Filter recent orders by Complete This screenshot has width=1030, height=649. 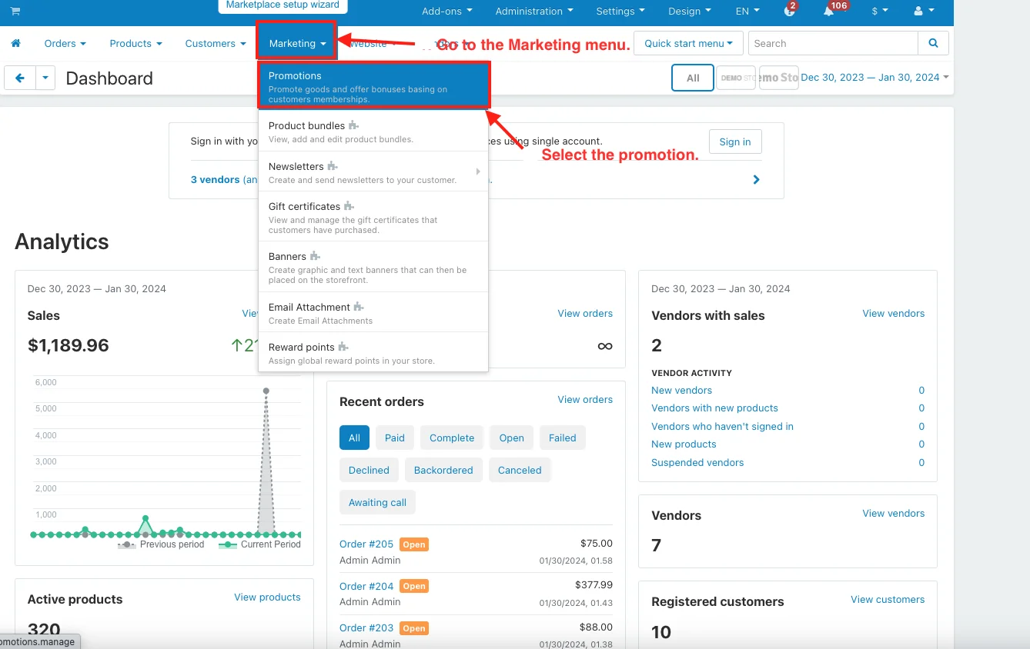tap(452, 438)
